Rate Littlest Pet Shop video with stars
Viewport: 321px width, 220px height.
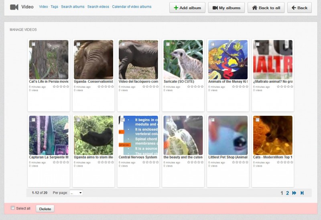point(240,162)
